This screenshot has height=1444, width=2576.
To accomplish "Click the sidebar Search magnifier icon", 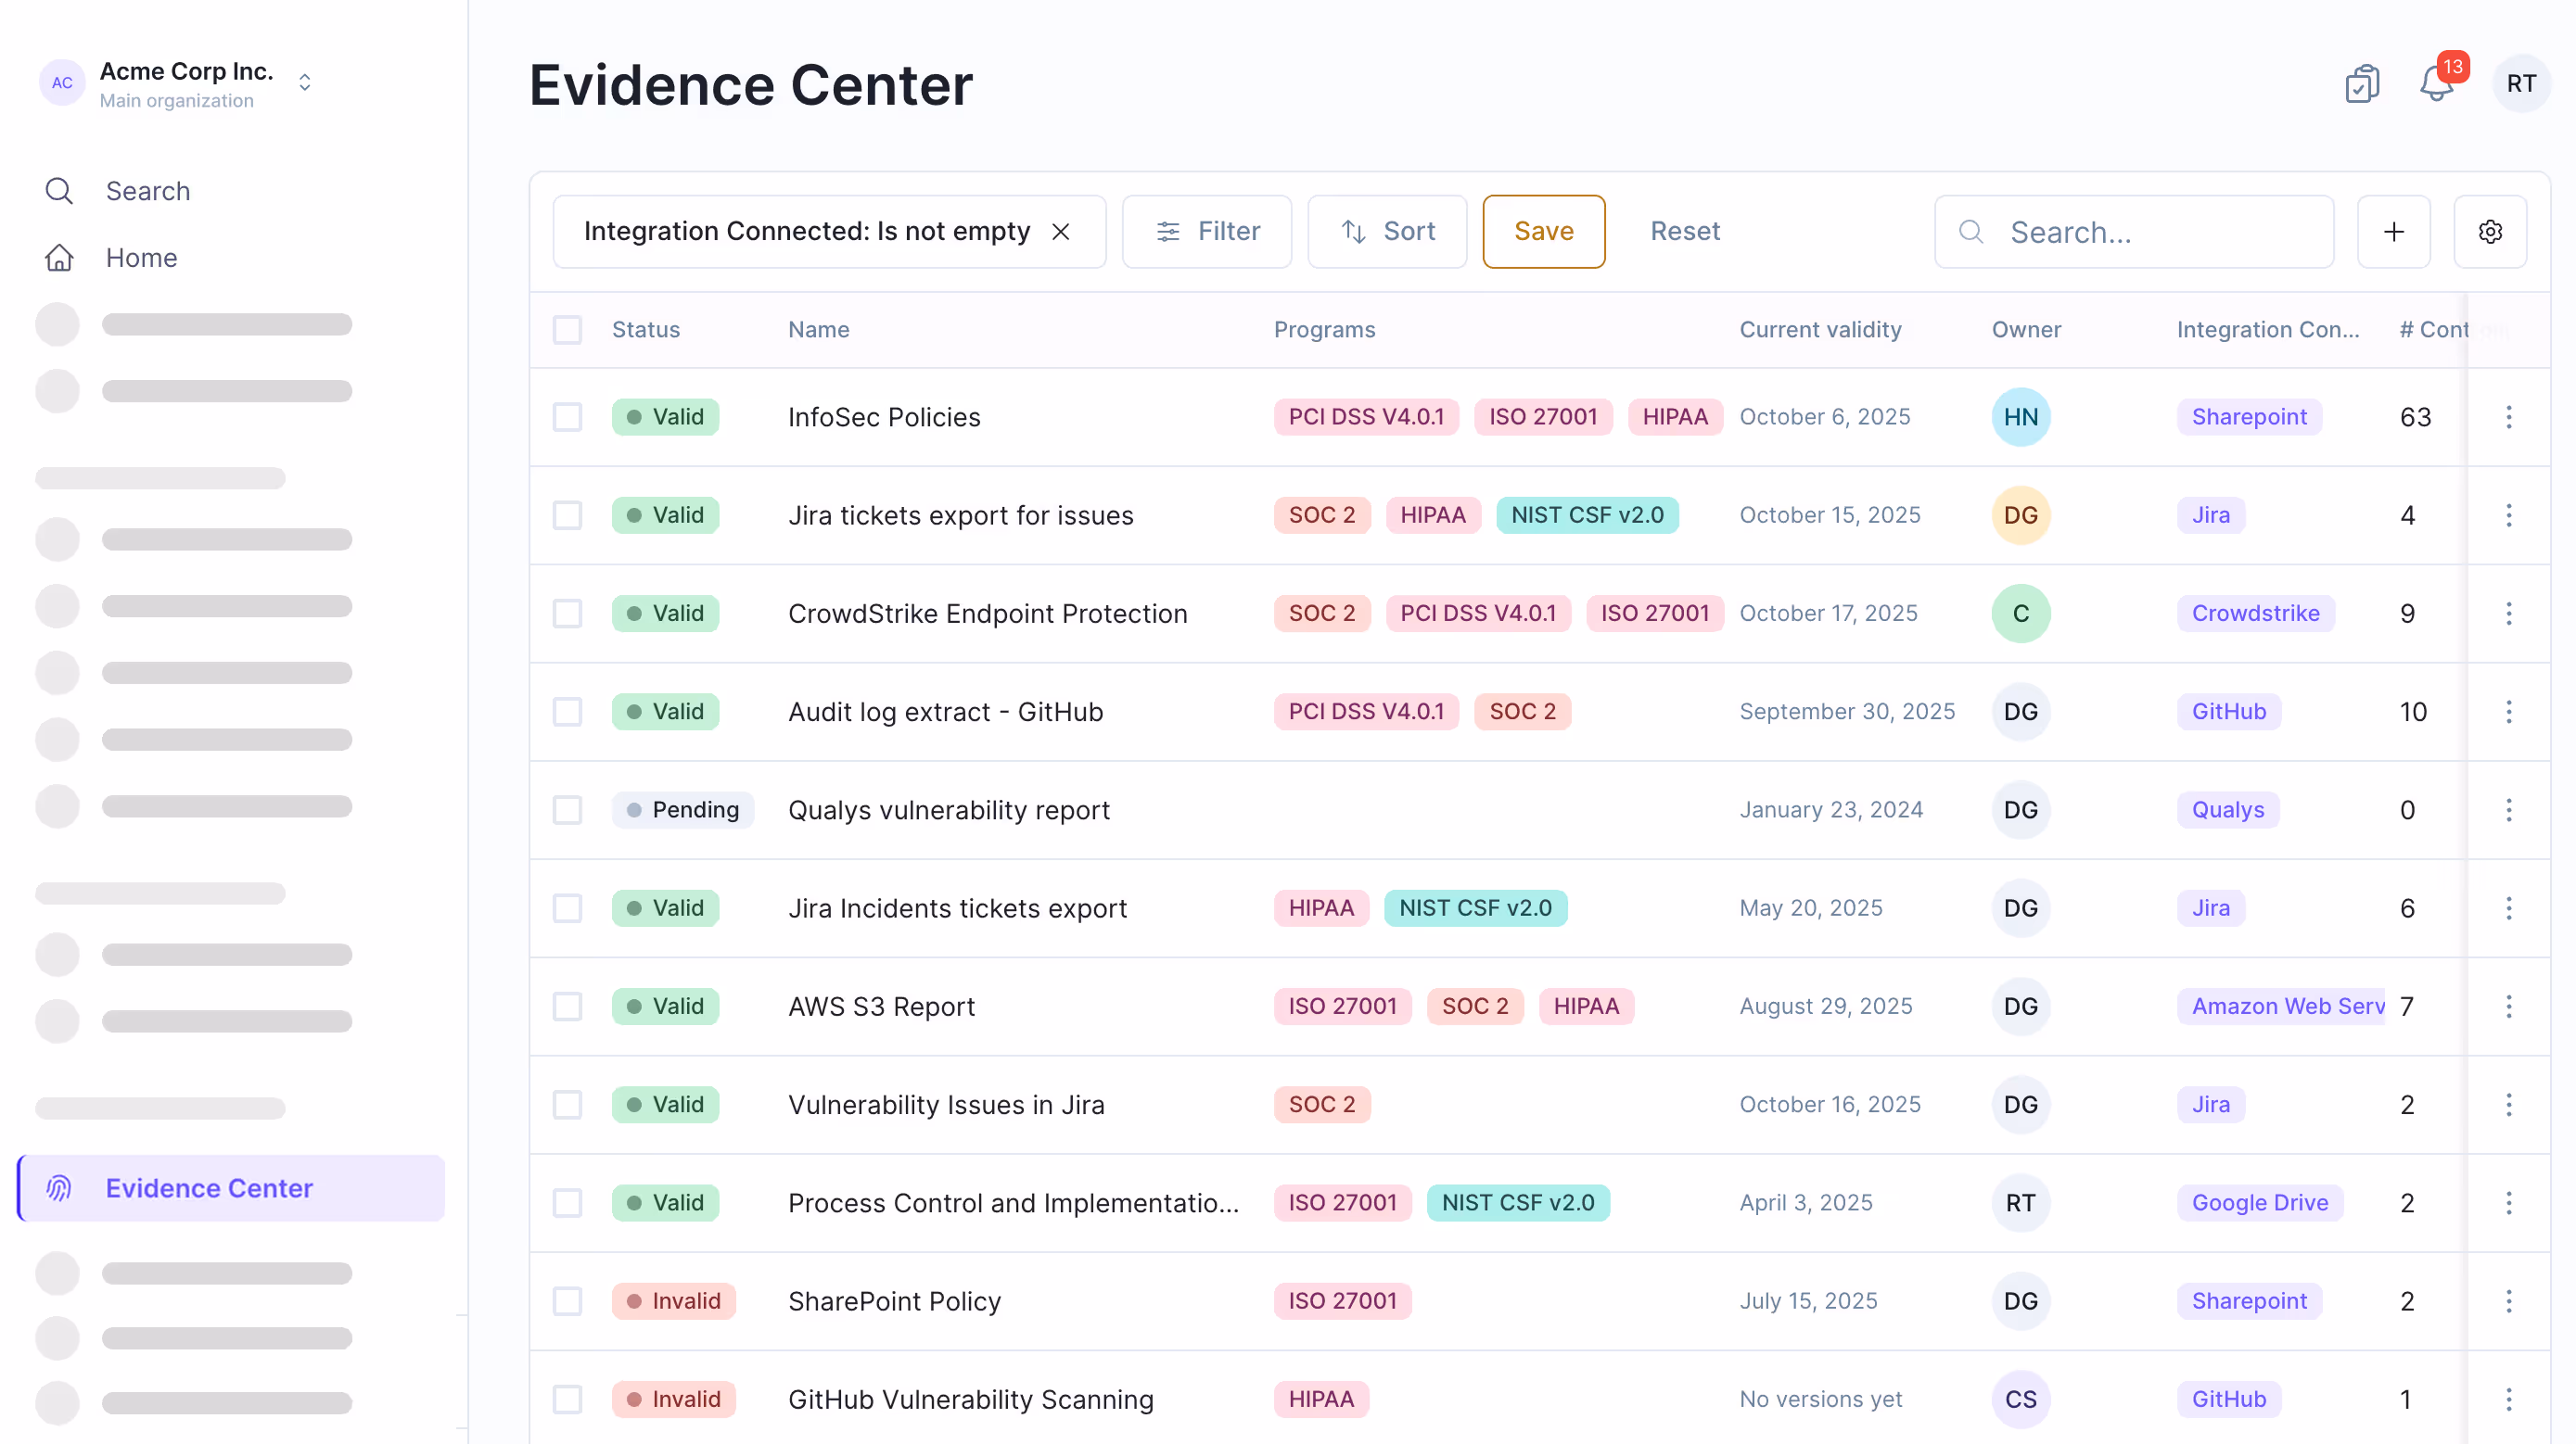I will (60, 191).
